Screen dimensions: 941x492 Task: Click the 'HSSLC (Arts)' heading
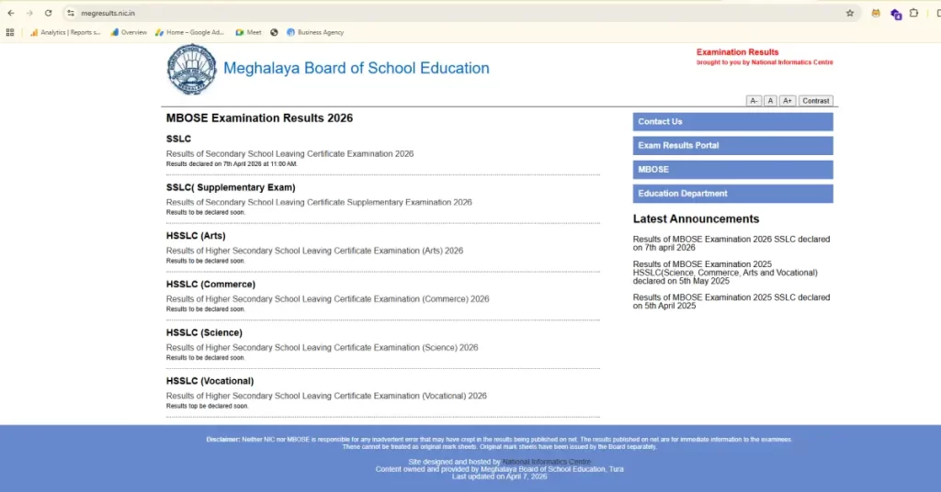pyautogui.click(x=196, y=236)
